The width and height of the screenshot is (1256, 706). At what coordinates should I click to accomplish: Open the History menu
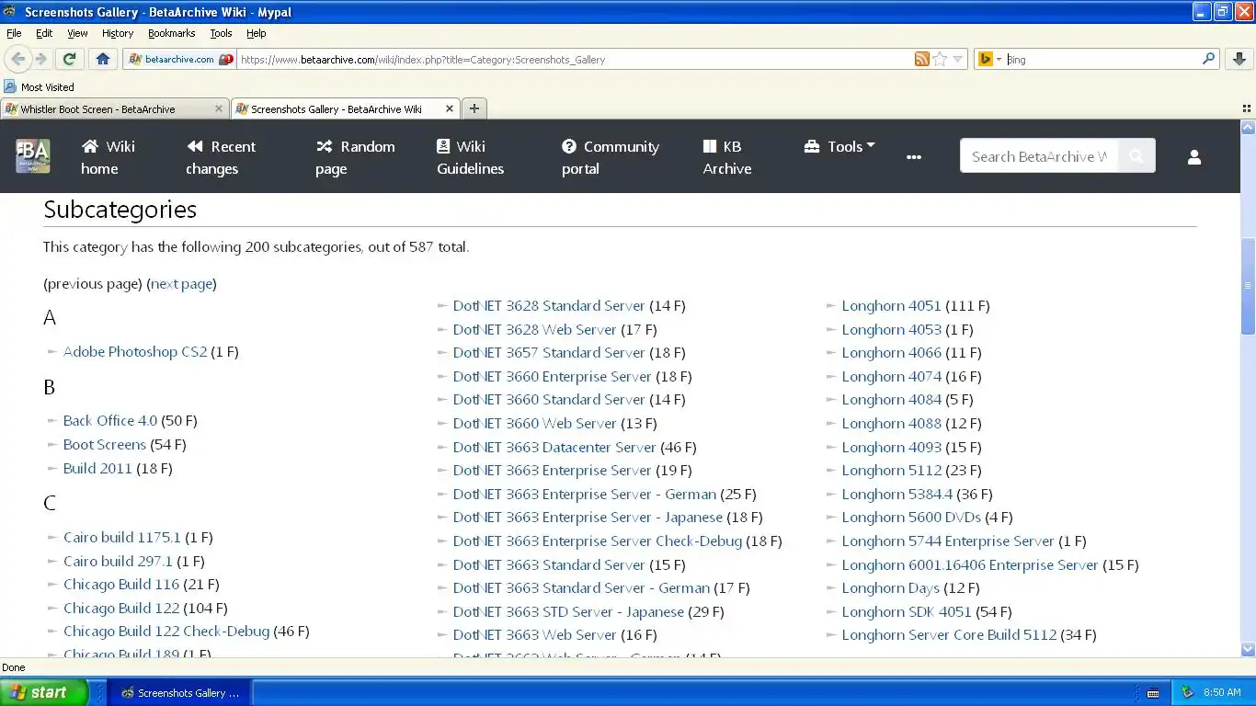click(118, 33)
